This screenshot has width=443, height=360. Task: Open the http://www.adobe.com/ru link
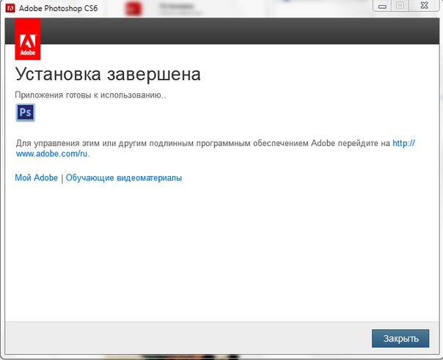(x=53, y=154)
